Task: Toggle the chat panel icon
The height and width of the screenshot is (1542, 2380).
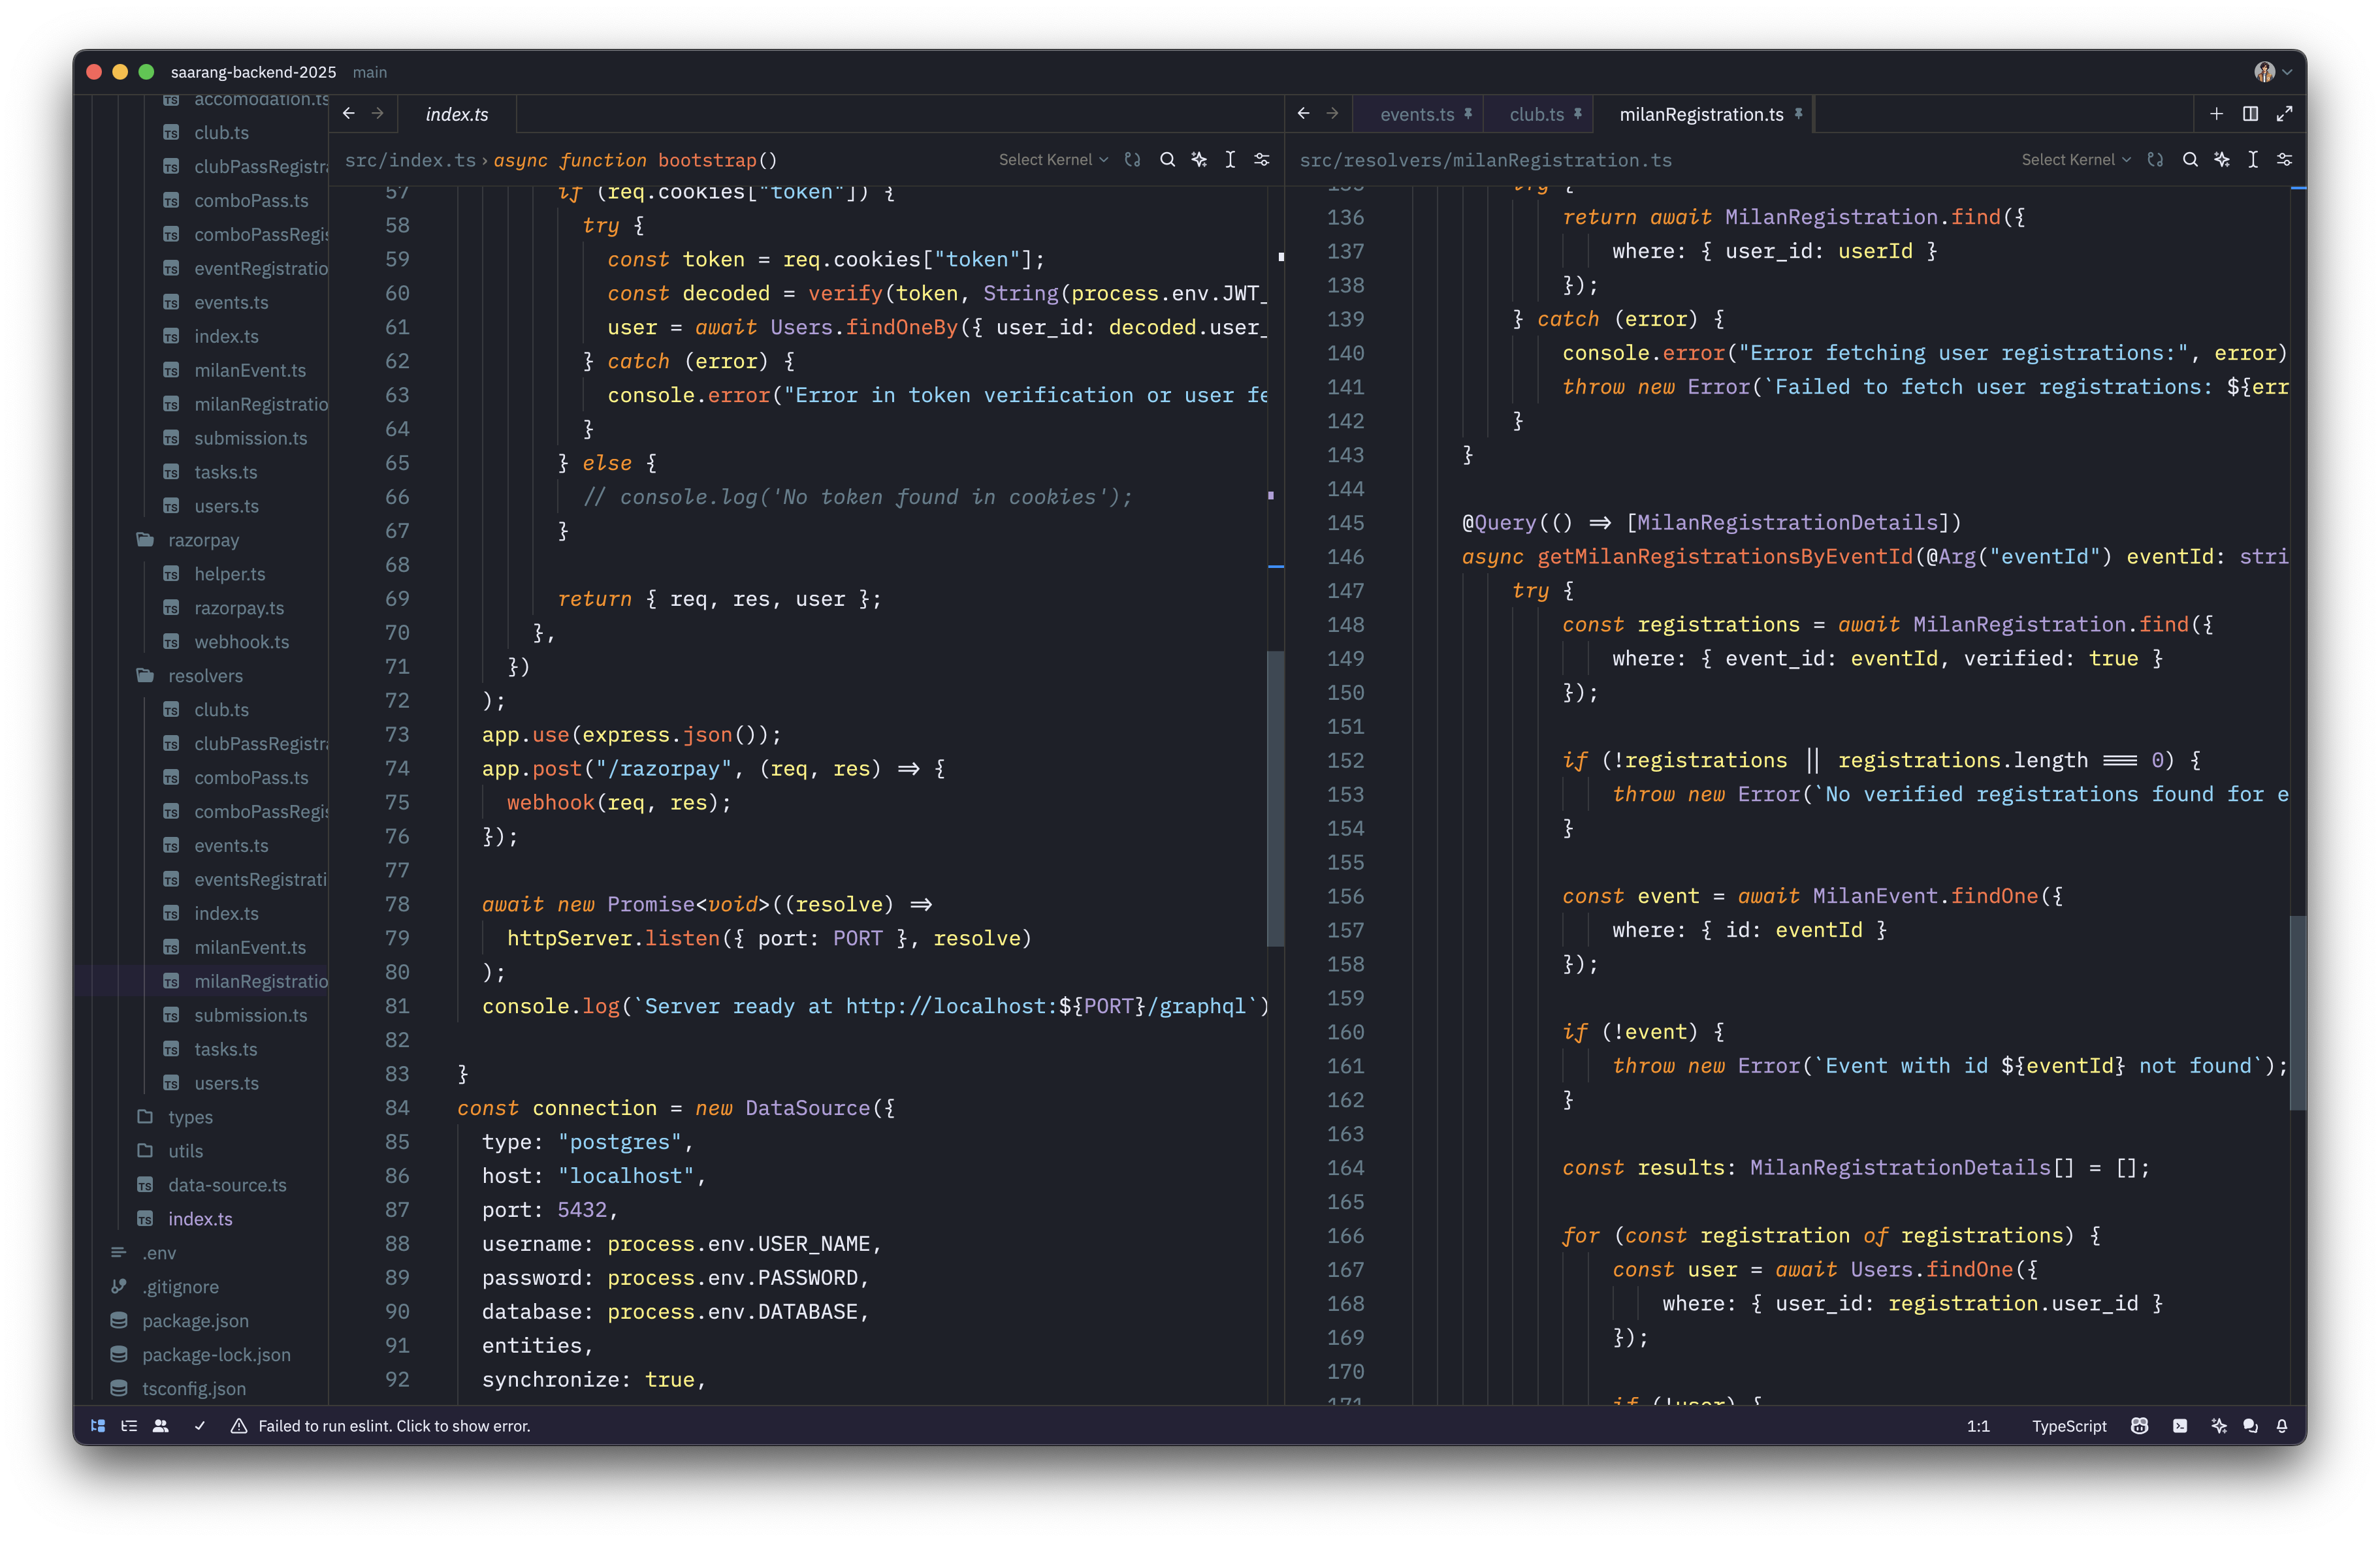Action: [x=2250, y=1426]
